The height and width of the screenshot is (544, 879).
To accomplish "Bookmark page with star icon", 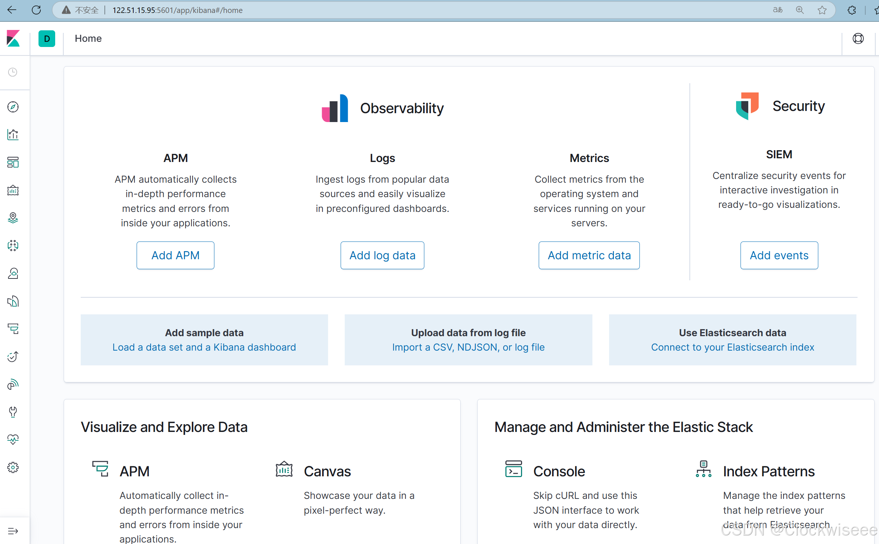I will pos(822,10).
